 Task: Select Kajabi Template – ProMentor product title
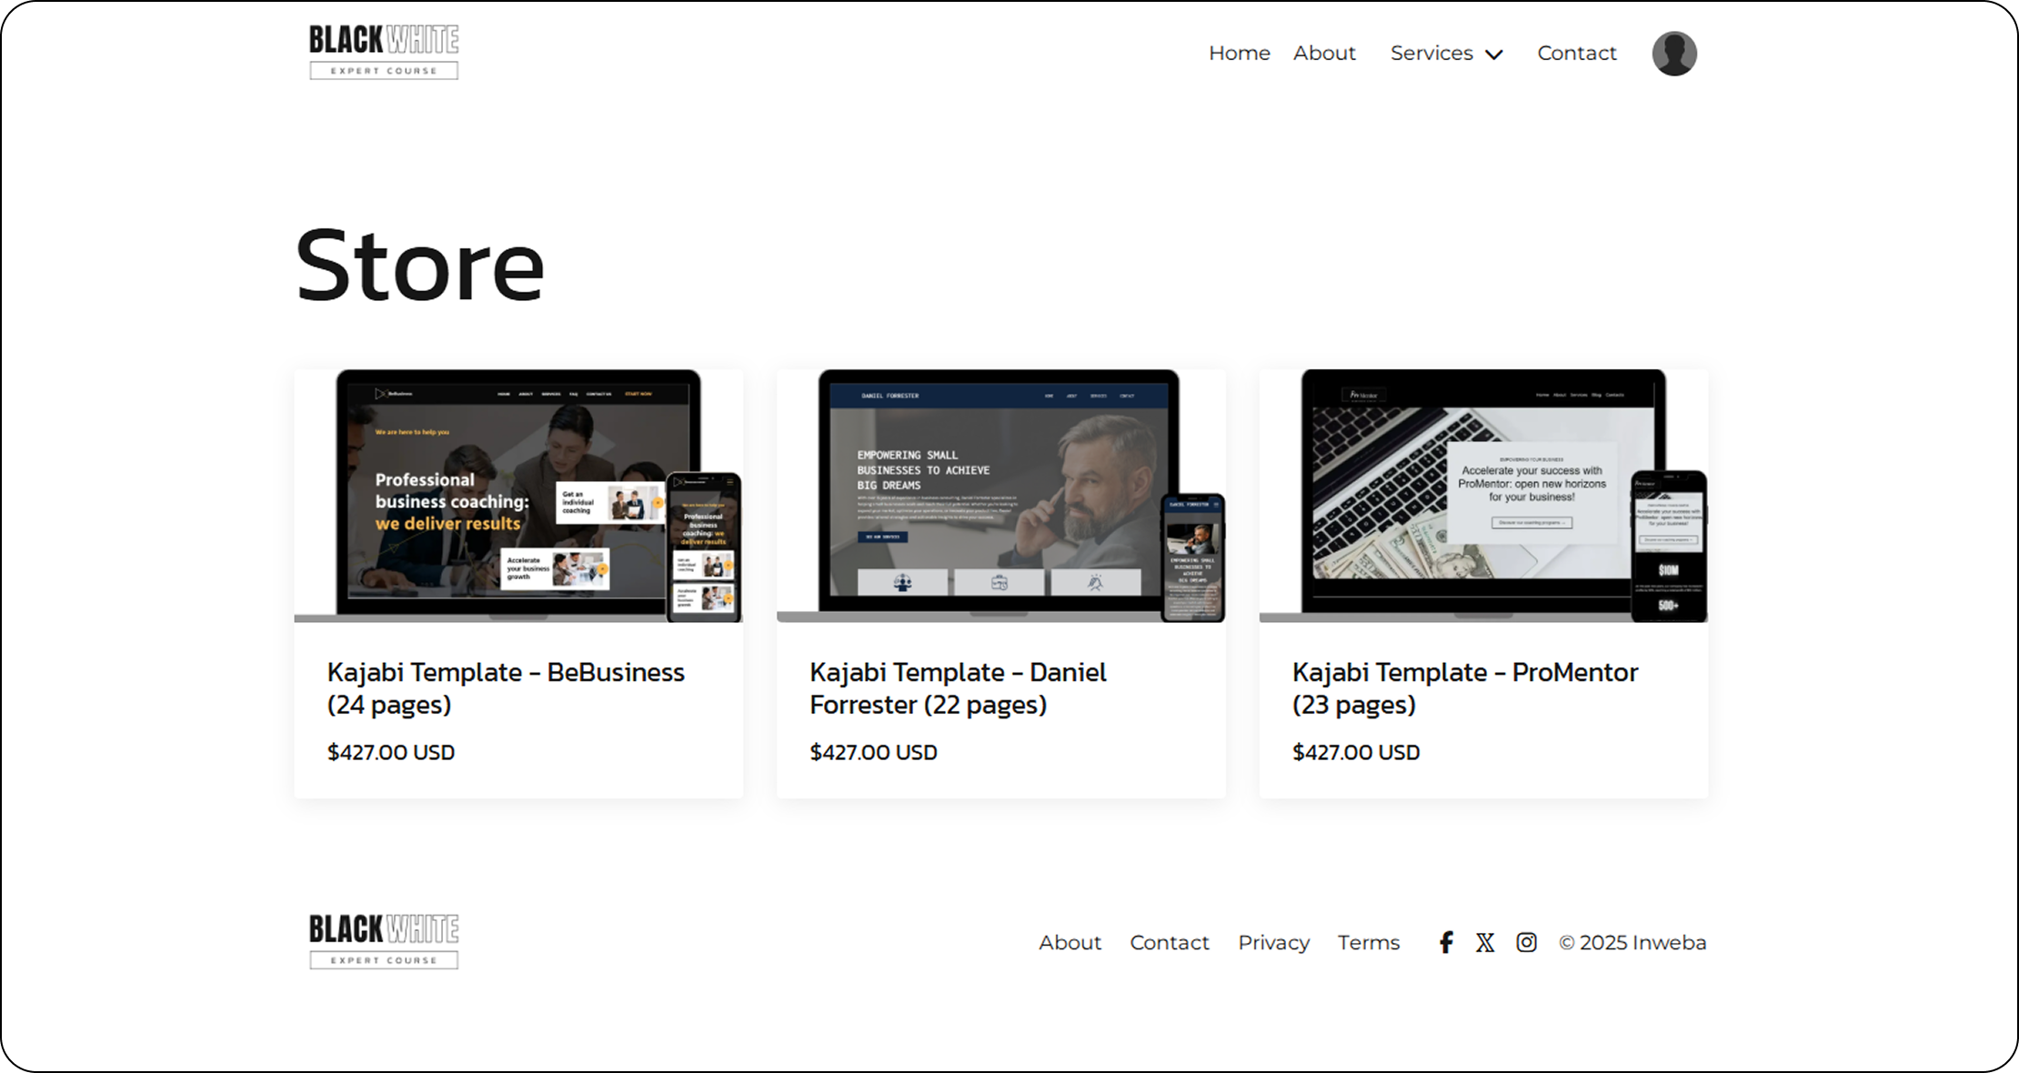point(1464,687)
